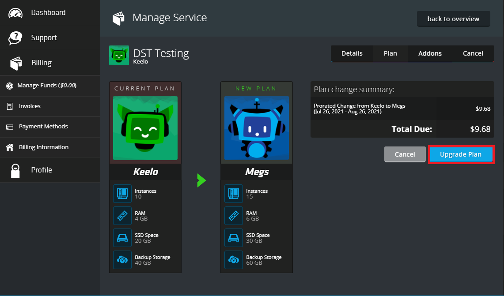Switch to the Details tab
The width and height of the screenshot is (504, 296).
pyautogui.click(x=352, y=54)
